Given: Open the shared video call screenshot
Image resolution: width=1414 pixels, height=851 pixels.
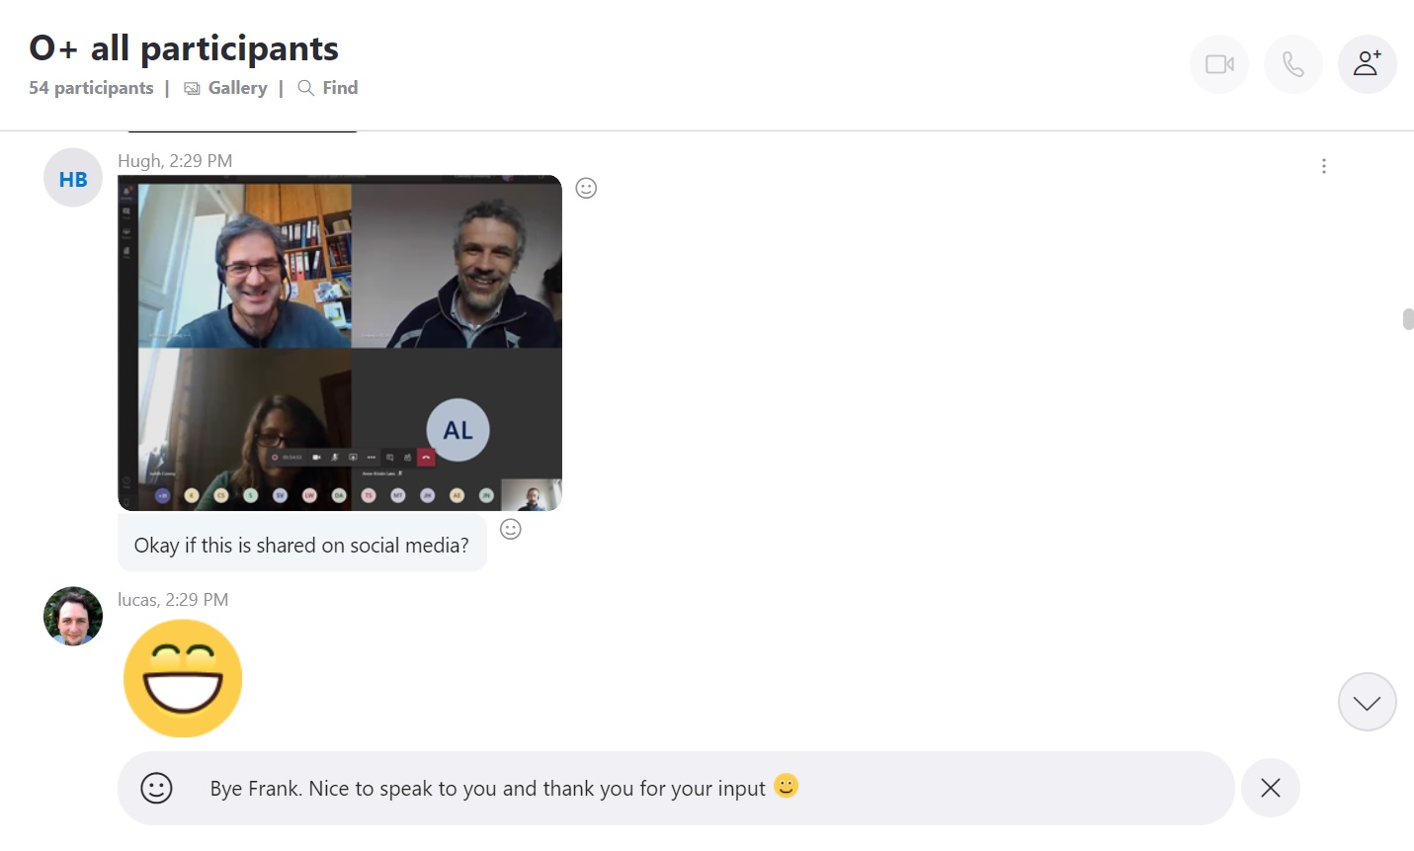Looking at the screenshot, I should (x=340, y=342).
